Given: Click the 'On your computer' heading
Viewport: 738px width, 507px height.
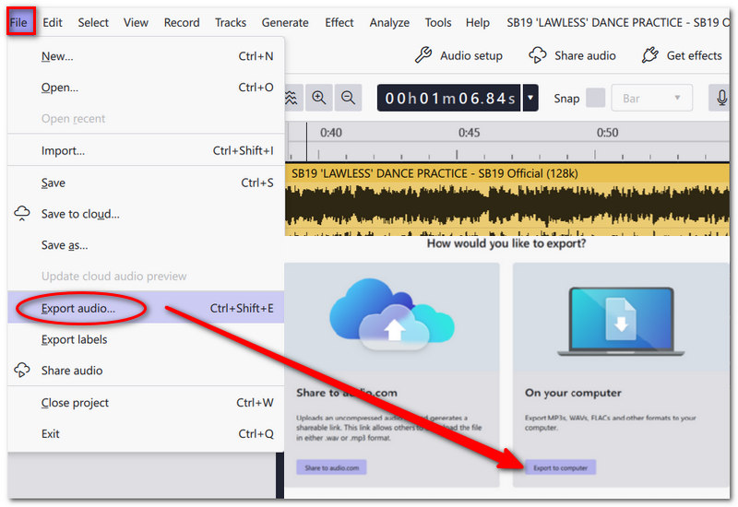Looking at the screenshot, I should (573, 393).
